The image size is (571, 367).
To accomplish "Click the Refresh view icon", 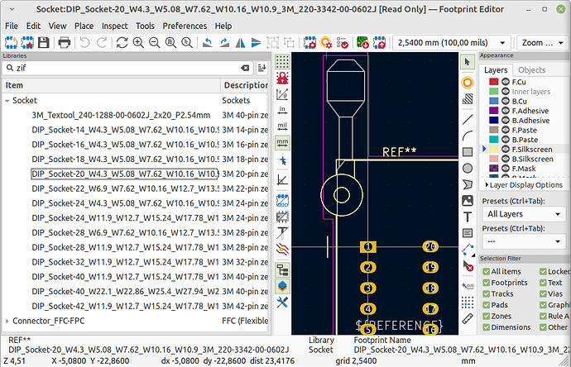I will pos(122,42).
